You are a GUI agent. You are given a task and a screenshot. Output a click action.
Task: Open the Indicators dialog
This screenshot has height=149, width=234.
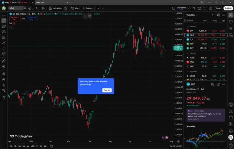pos(55,8)
